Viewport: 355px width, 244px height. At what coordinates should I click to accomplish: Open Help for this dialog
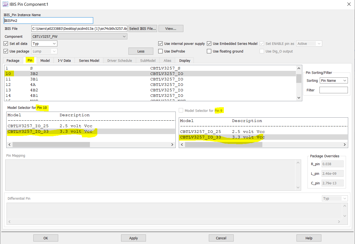pos(309,238)
